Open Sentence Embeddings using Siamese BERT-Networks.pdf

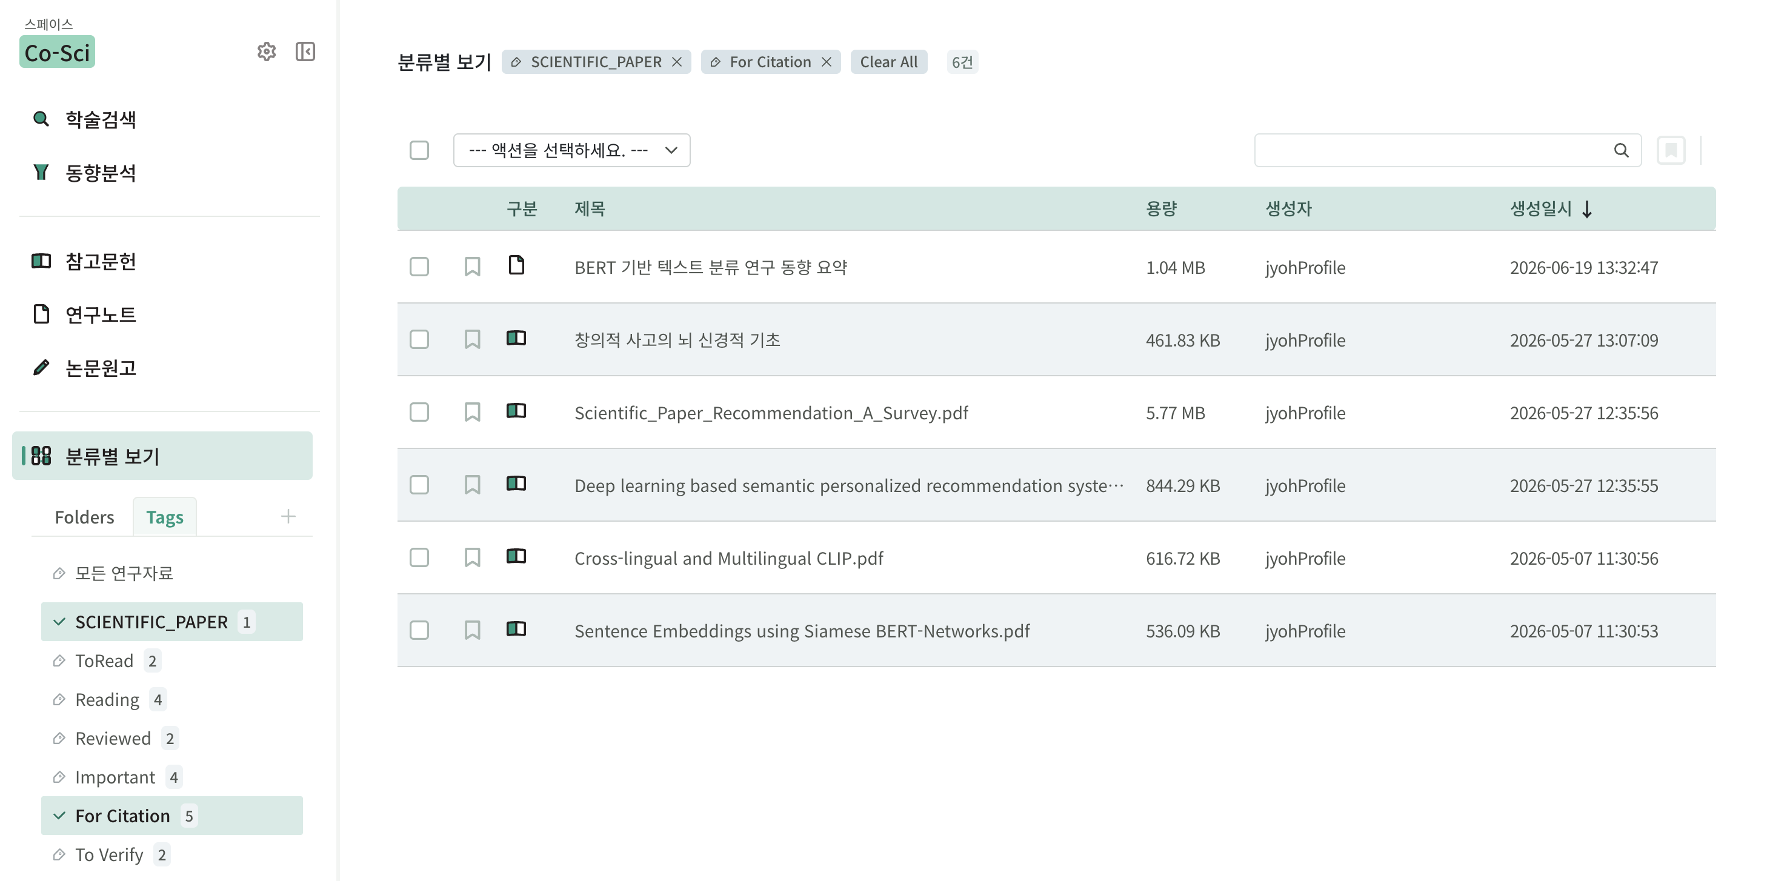coord(802,631)
